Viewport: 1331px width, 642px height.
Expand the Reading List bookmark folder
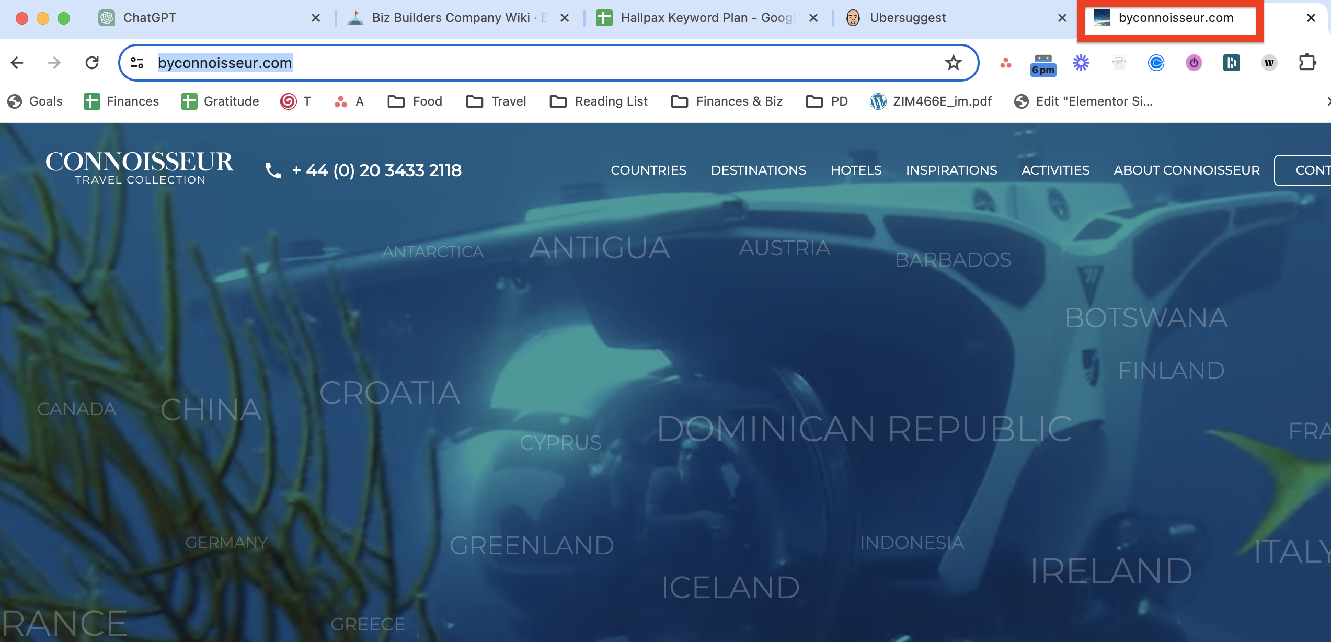[x=599, y=101]
